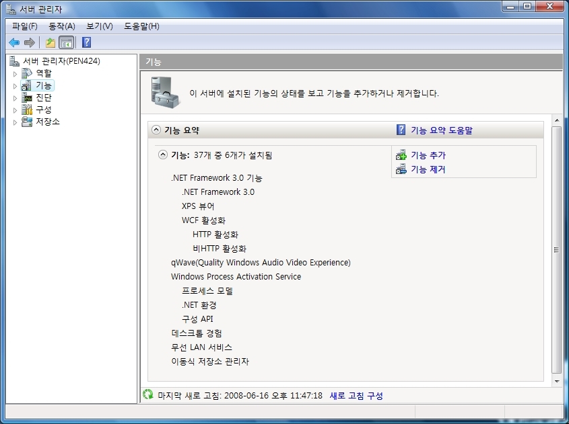
Task: Click the vertical scrollbar thumb in the feature pane
Action: pyautogui.click(x=557, y=249)
